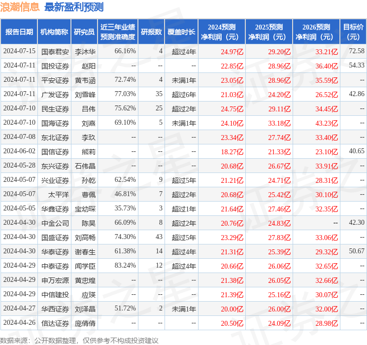Click the 最新盈利预测 heading
Screen dimensions: 367x345
(x=74, y=7)
